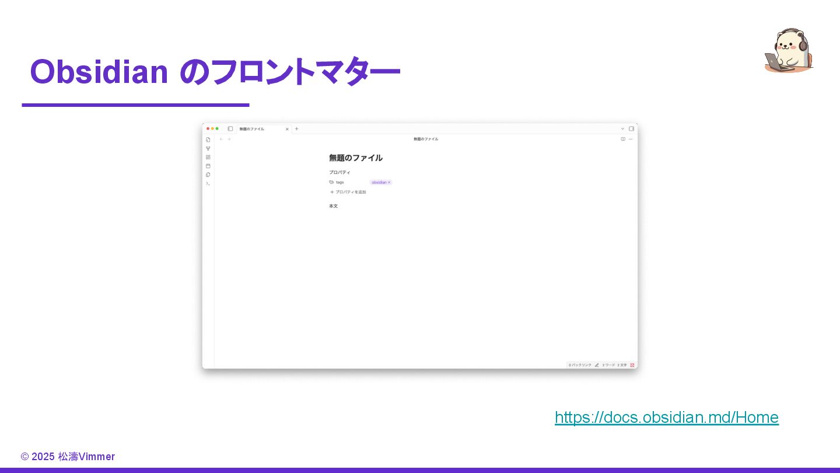The width and height of the screenshot is (840, 473).
Task: Click the templates copy icon in ribbon
Action: 208,175
